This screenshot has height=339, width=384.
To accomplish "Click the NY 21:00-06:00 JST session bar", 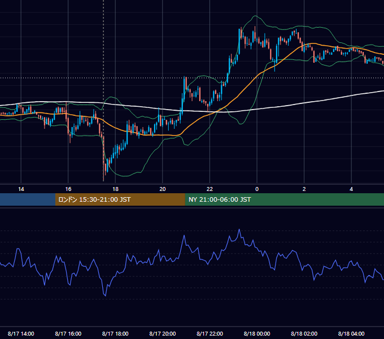I will click(284, 199).
